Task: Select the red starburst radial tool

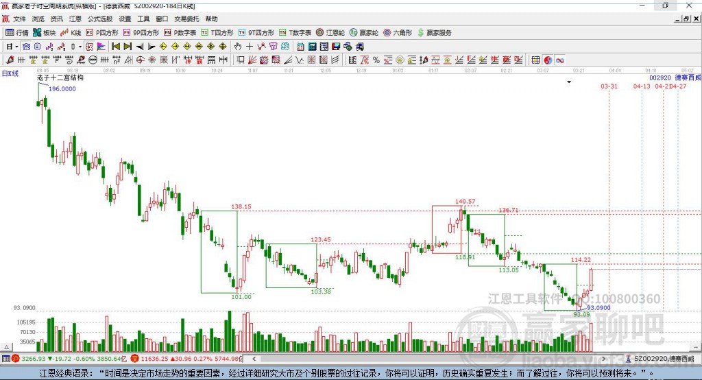Action: [152, 60]
